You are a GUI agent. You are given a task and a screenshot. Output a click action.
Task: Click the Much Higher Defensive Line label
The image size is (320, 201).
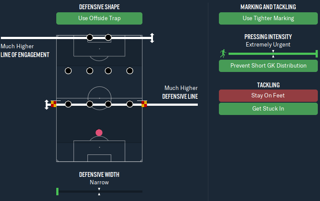[x=180, y=92]
